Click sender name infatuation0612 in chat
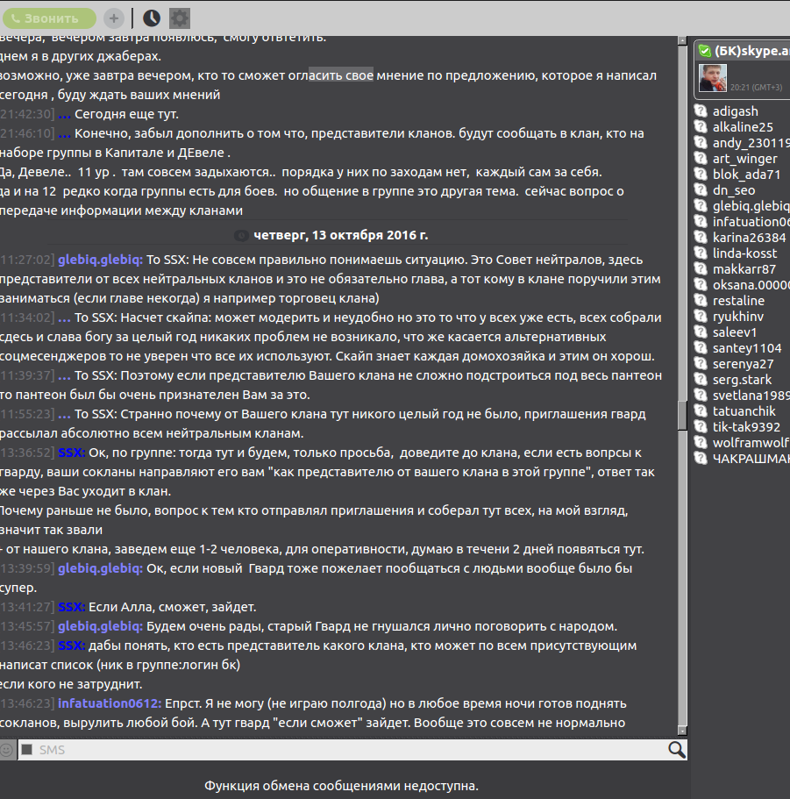The height and width of the screenshot is (799, 790). tap(110, 703)
